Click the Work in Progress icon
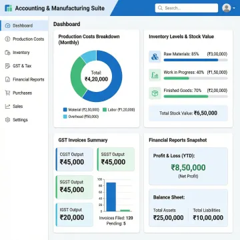Image resolution: width=240 pixels, height=240 pixels. pyautogui.click(x=155, y=75)
